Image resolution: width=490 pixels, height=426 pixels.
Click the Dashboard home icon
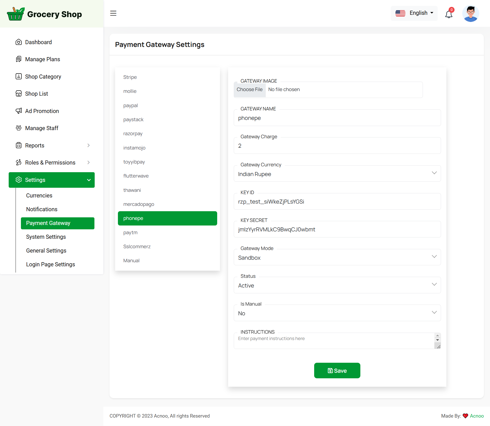[x=19, y=42]
